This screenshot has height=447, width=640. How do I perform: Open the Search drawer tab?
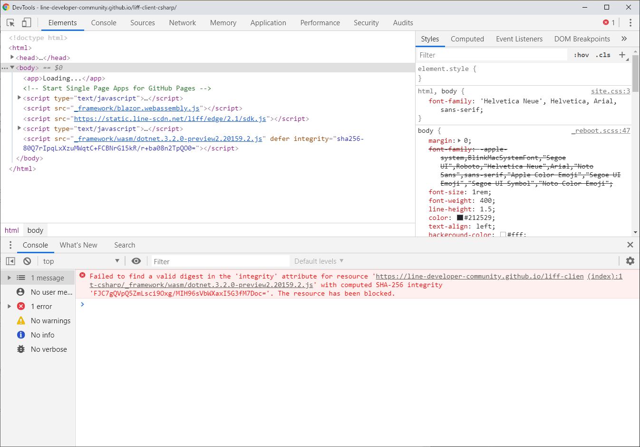coord(125,245)
